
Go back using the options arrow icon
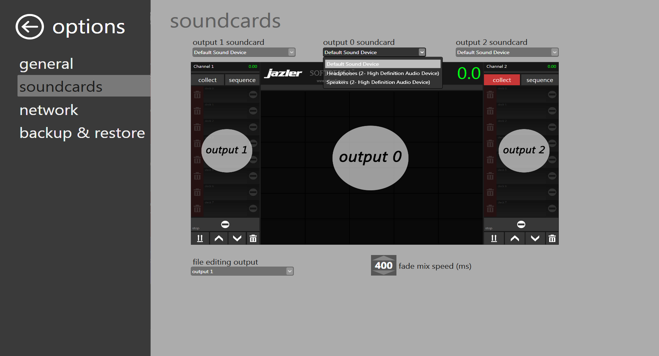30,27
